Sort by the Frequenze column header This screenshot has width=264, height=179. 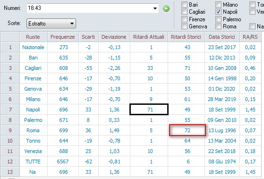[63, 37]
